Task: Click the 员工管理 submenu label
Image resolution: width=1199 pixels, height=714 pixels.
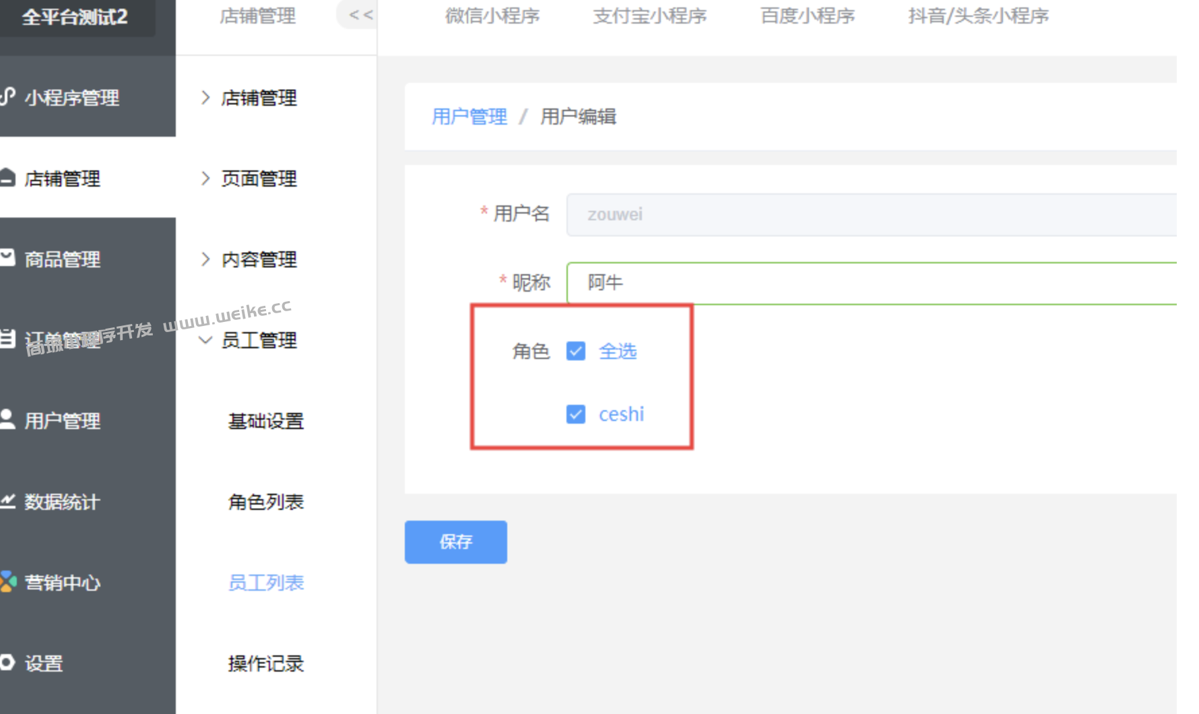Action: [x=259, y=340]
